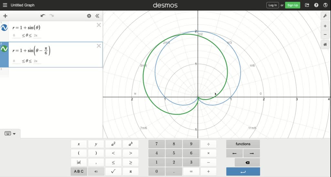
Task: Open the language globe menu
Action: [x=325, y=5]
